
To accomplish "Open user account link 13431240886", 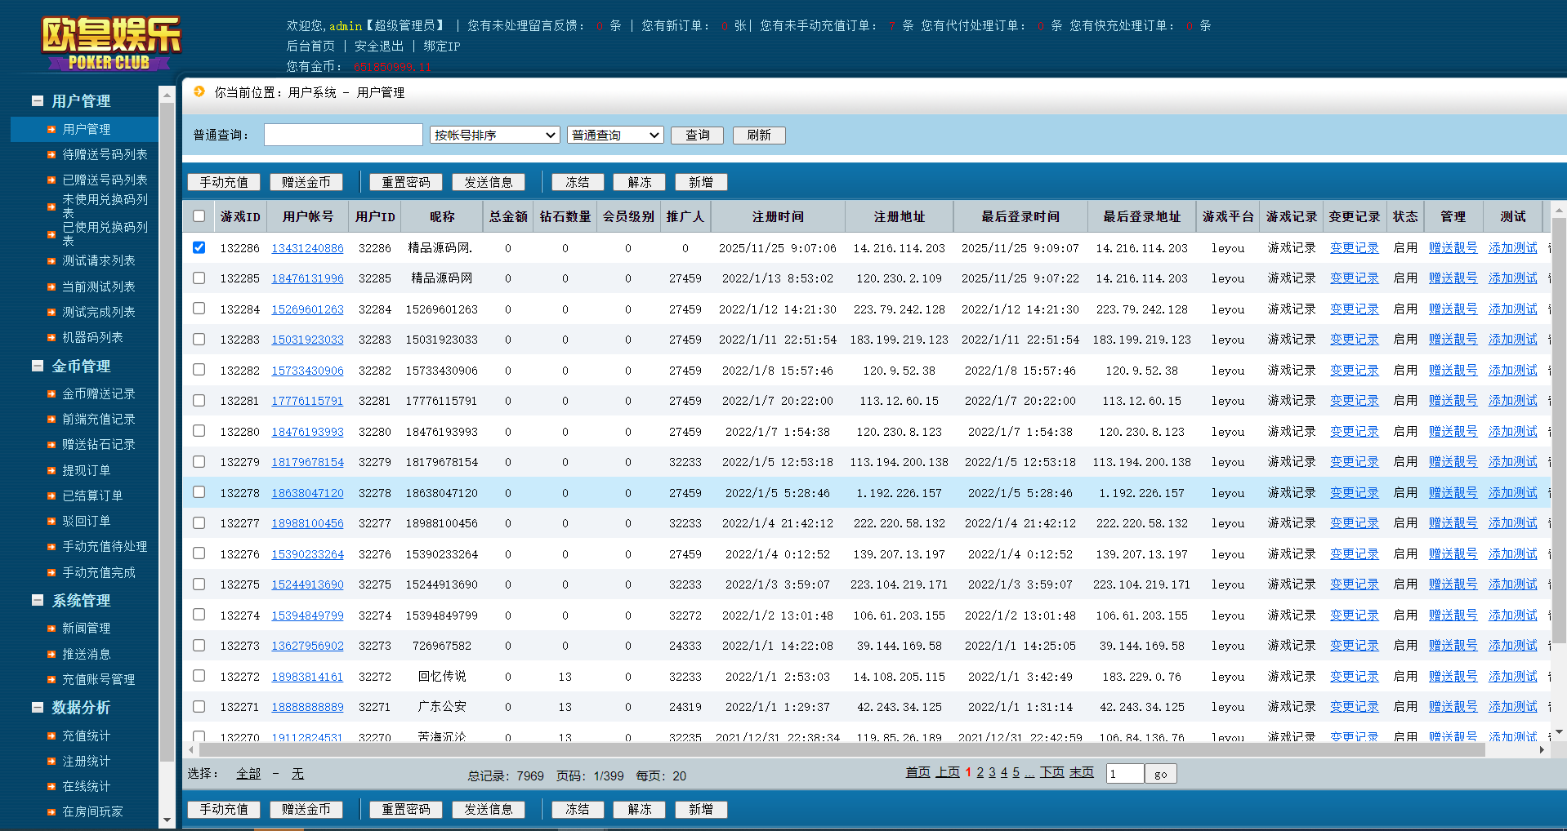I will click(307, 248).
